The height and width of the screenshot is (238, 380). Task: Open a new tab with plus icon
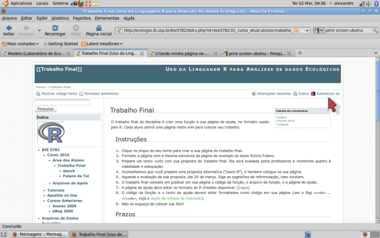point(300,53)
